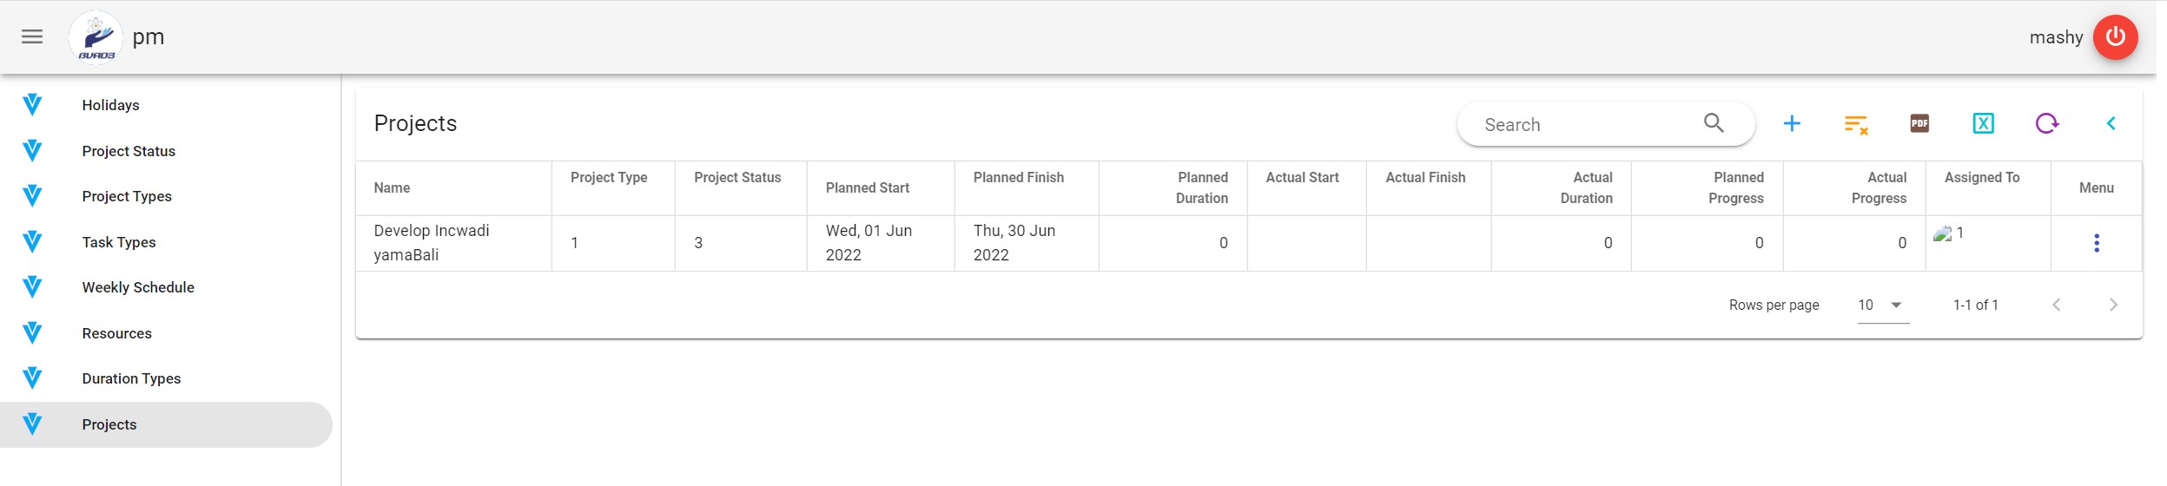Export the projects table to Excel
Viewport: 2167px width, 486px height.
point(1983,124)
